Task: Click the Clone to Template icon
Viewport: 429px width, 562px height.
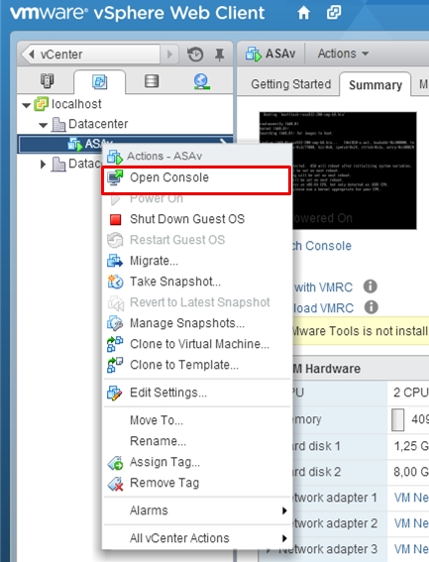Action: point(115,365)
